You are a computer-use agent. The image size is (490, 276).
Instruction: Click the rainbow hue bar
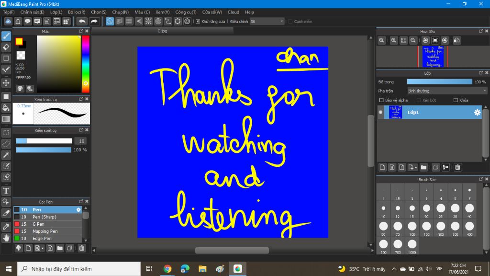point(86,64)
